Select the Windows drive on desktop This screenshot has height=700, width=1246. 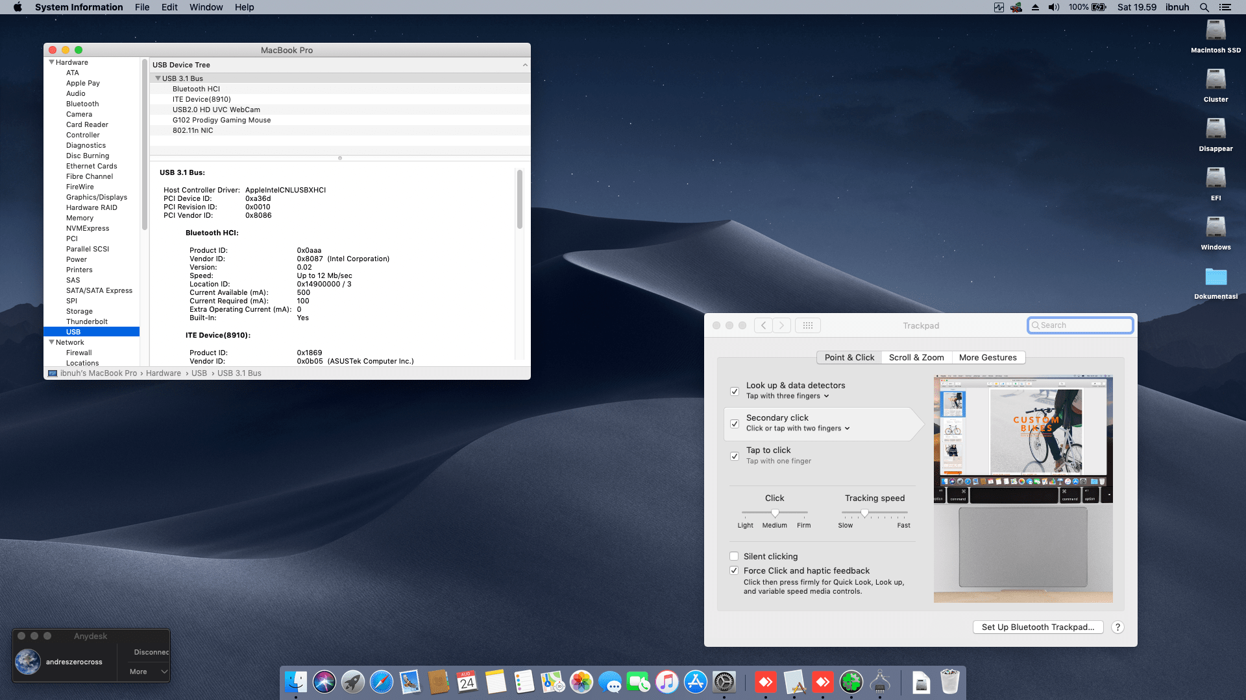click(x=1215, y=233)
